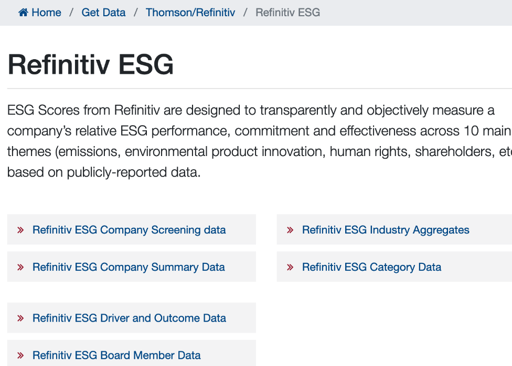Open Refinitiv ESG Board Member Data
The width and height of the screenshot is (512, 366).
(x=116, y=355)
